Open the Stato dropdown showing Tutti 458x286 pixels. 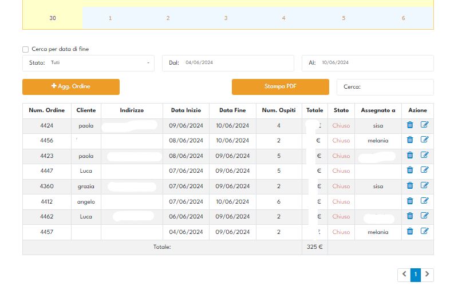tap(88, 63)
